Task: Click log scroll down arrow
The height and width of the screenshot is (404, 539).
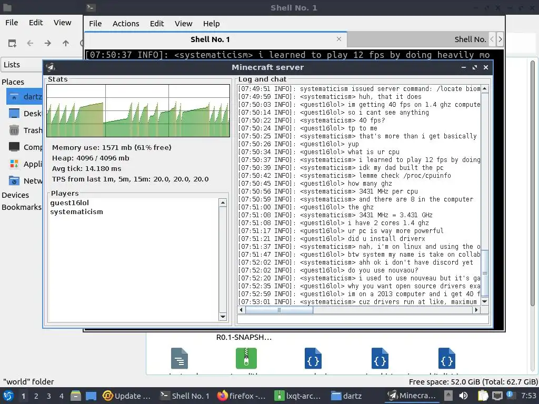Action: 485,301
